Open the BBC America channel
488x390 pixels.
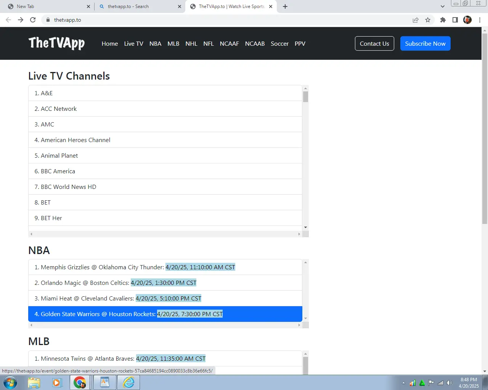[x=165, y=171]
